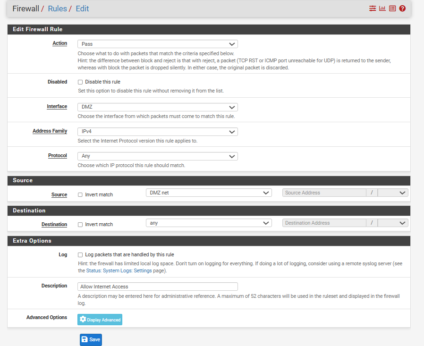424x346 pixels.
Task: Click into the Description text field
Action: 157,287
